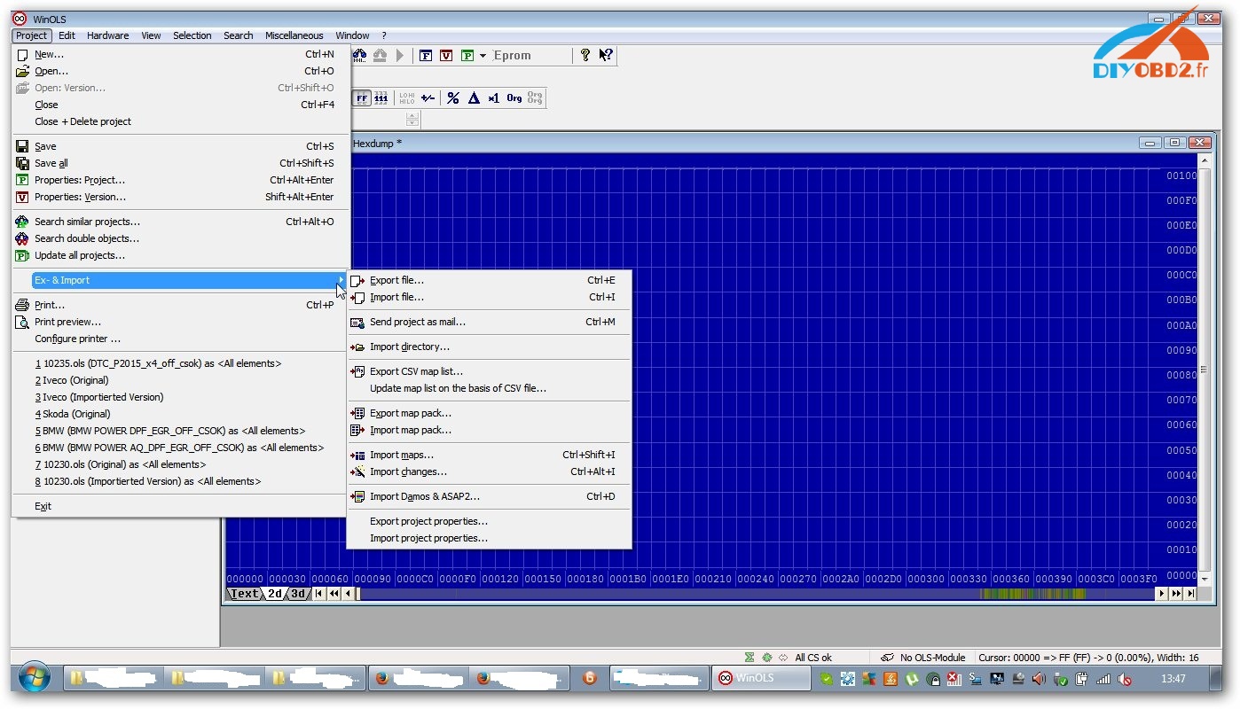This screenshot has width=1240, height=709.
Task: Click the WinOLS taskbar button
Action: (x=762, y=679)
